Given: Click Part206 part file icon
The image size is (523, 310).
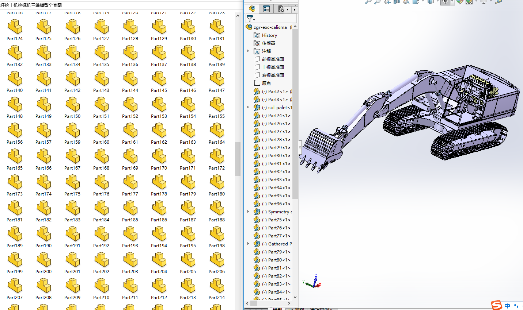Looking at the screenshot, I should tap(217, 260).
